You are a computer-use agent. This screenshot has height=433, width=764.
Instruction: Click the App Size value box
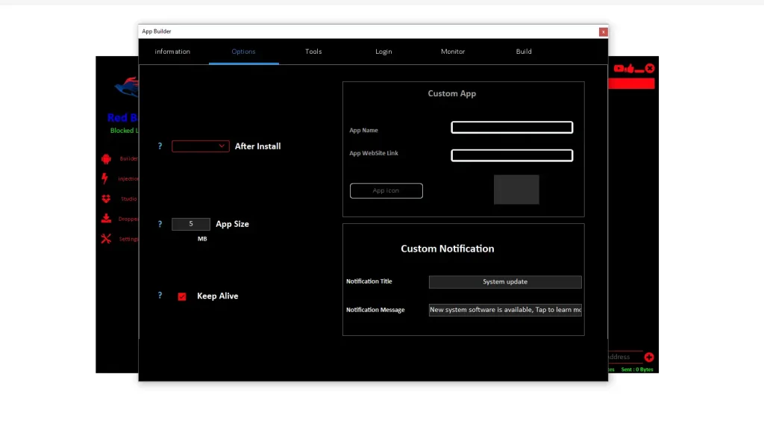pos(190,224)
